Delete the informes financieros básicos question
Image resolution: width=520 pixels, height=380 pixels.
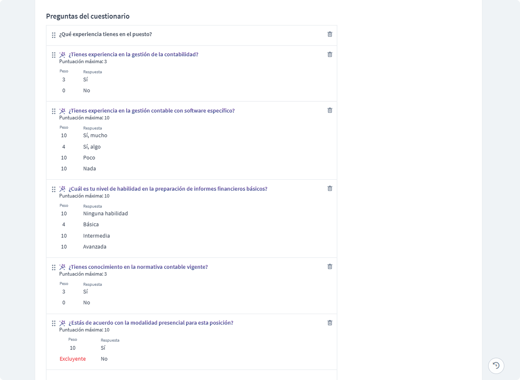coord(330,188)
